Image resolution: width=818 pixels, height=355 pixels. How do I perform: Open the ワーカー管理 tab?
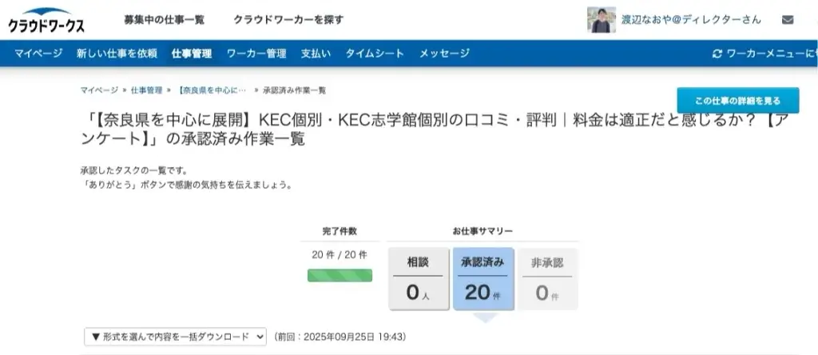point(256,54)
